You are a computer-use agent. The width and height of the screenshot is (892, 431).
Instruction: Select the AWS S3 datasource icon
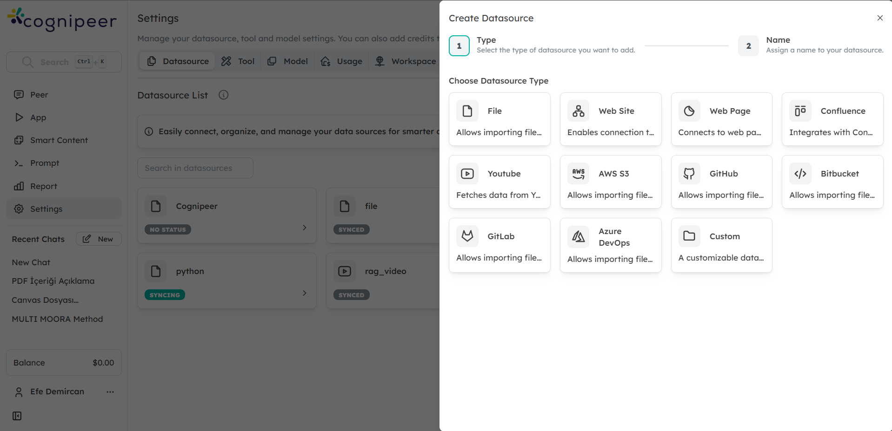click(x=578, y=174)
